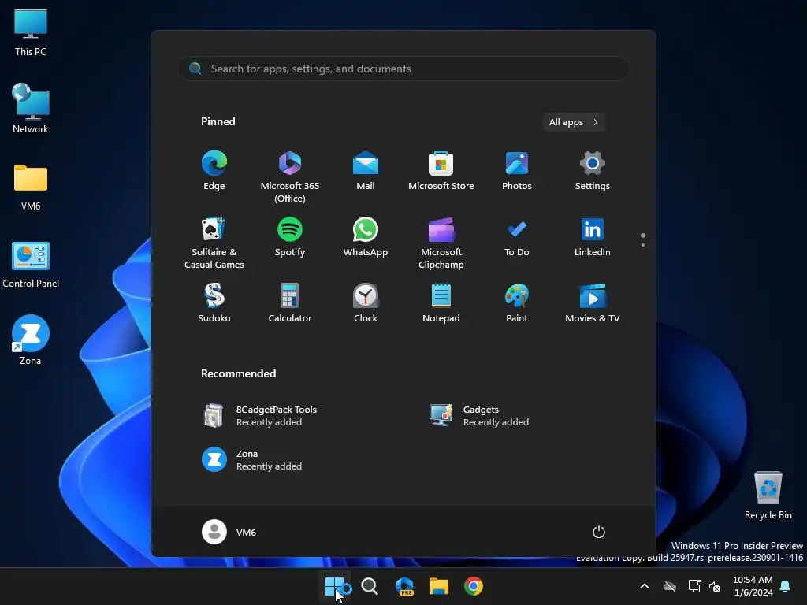The height and width of the screenshot is (605, 807).
Task: Go to next page of pinned apps
Action: pos(643,245)
